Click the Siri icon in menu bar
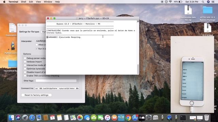The image size is (218, 122). (208, 2)
